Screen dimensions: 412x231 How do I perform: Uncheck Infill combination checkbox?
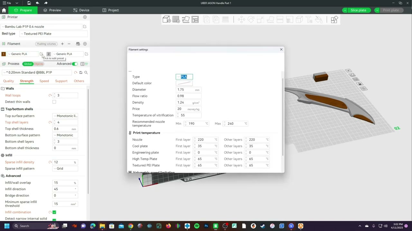pos(54,212)
